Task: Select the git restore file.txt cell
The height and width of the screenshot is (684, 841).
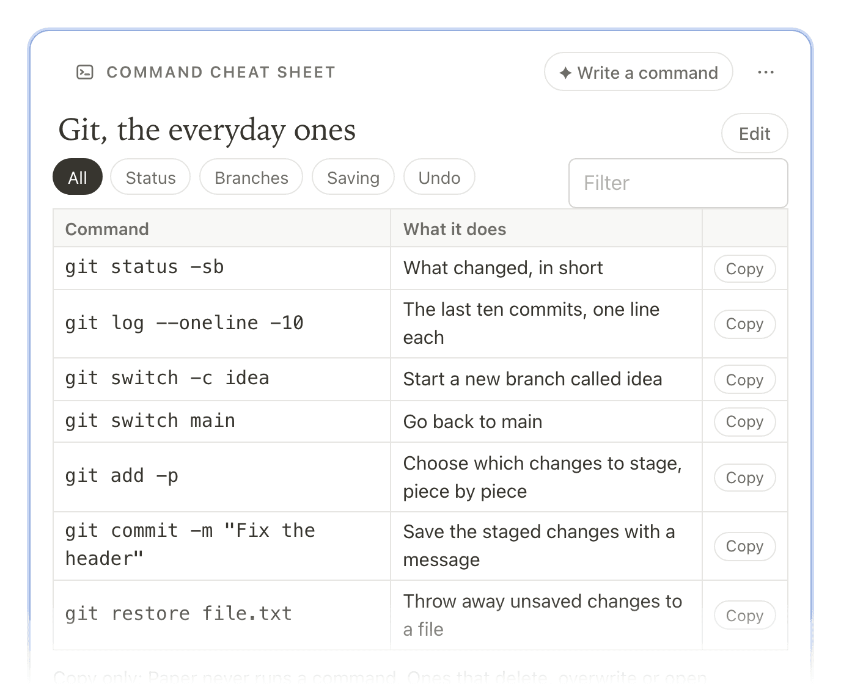Action: tap(222, 615)
